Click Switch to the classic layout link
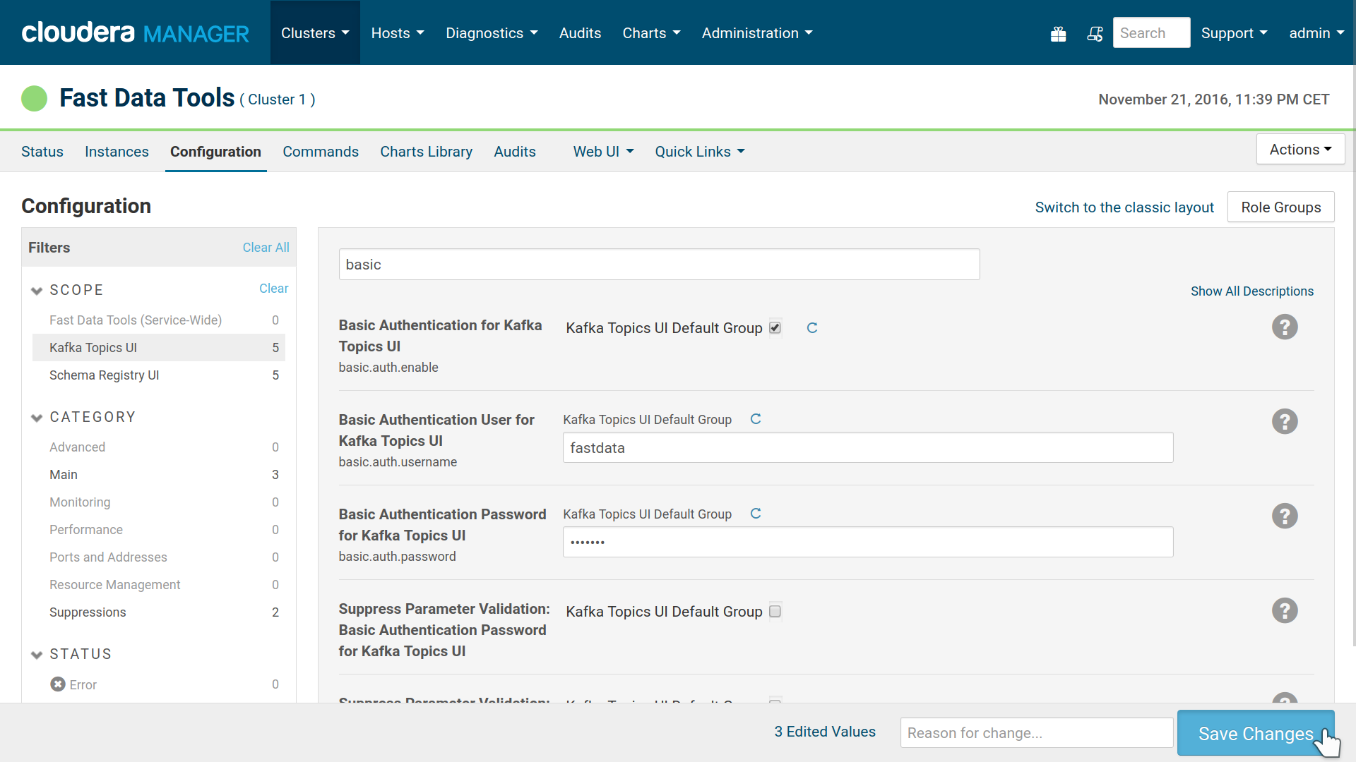1356x762 pixels. click(1124, 207)
